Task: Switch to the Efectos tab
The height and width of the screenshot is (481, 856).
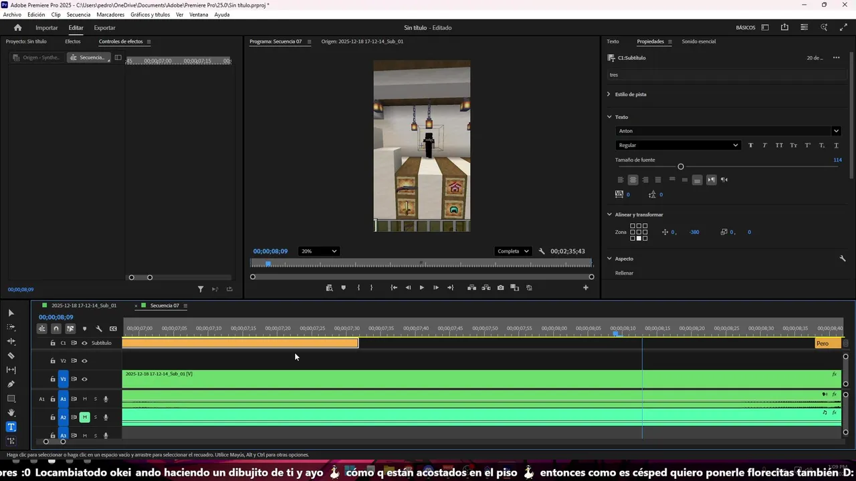Action: click(72, 41)
